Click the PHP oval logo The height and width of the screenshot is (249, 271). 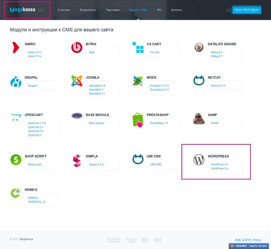(x=77, y=115)
